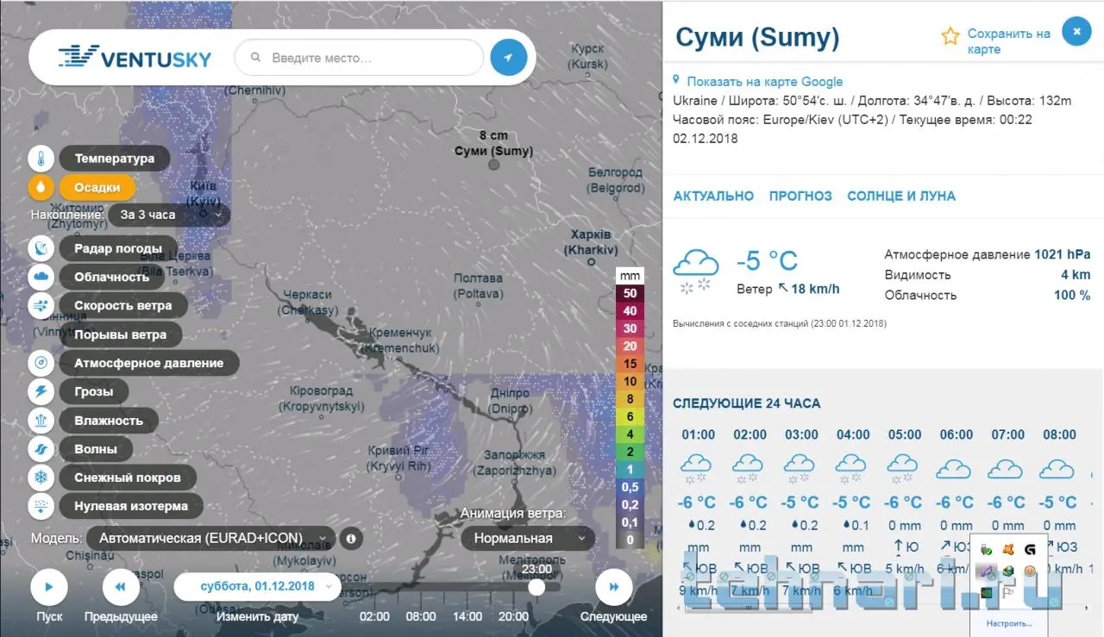
Task: Click the wind icon beside Скорость ветра
Action: pyautogui.click(x=41, y=305)
